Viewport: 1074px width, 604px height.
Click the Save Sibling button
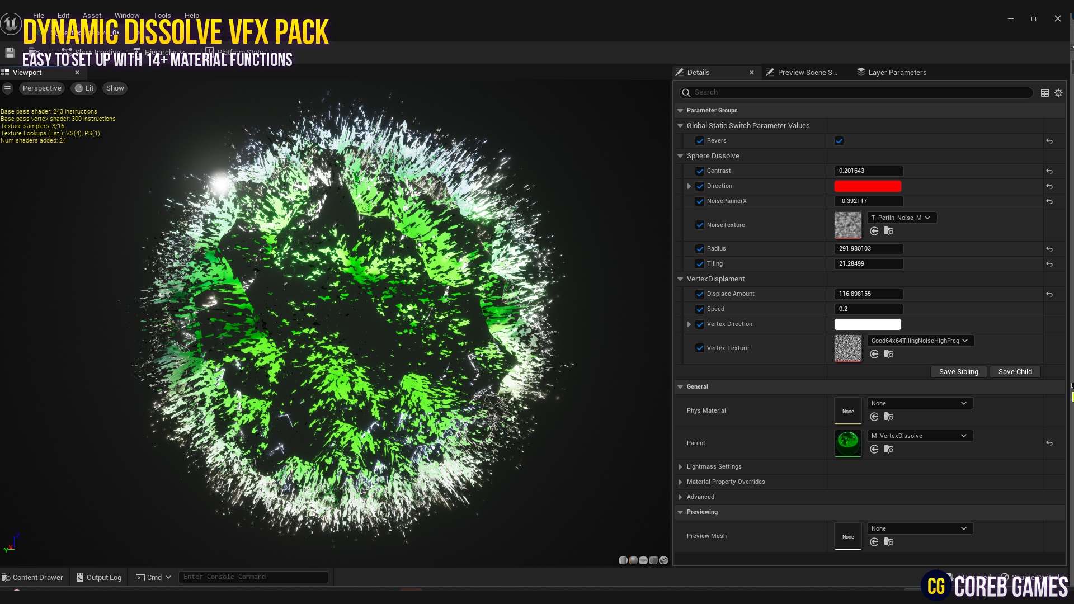pyautogui.click(x=958, y=371)
